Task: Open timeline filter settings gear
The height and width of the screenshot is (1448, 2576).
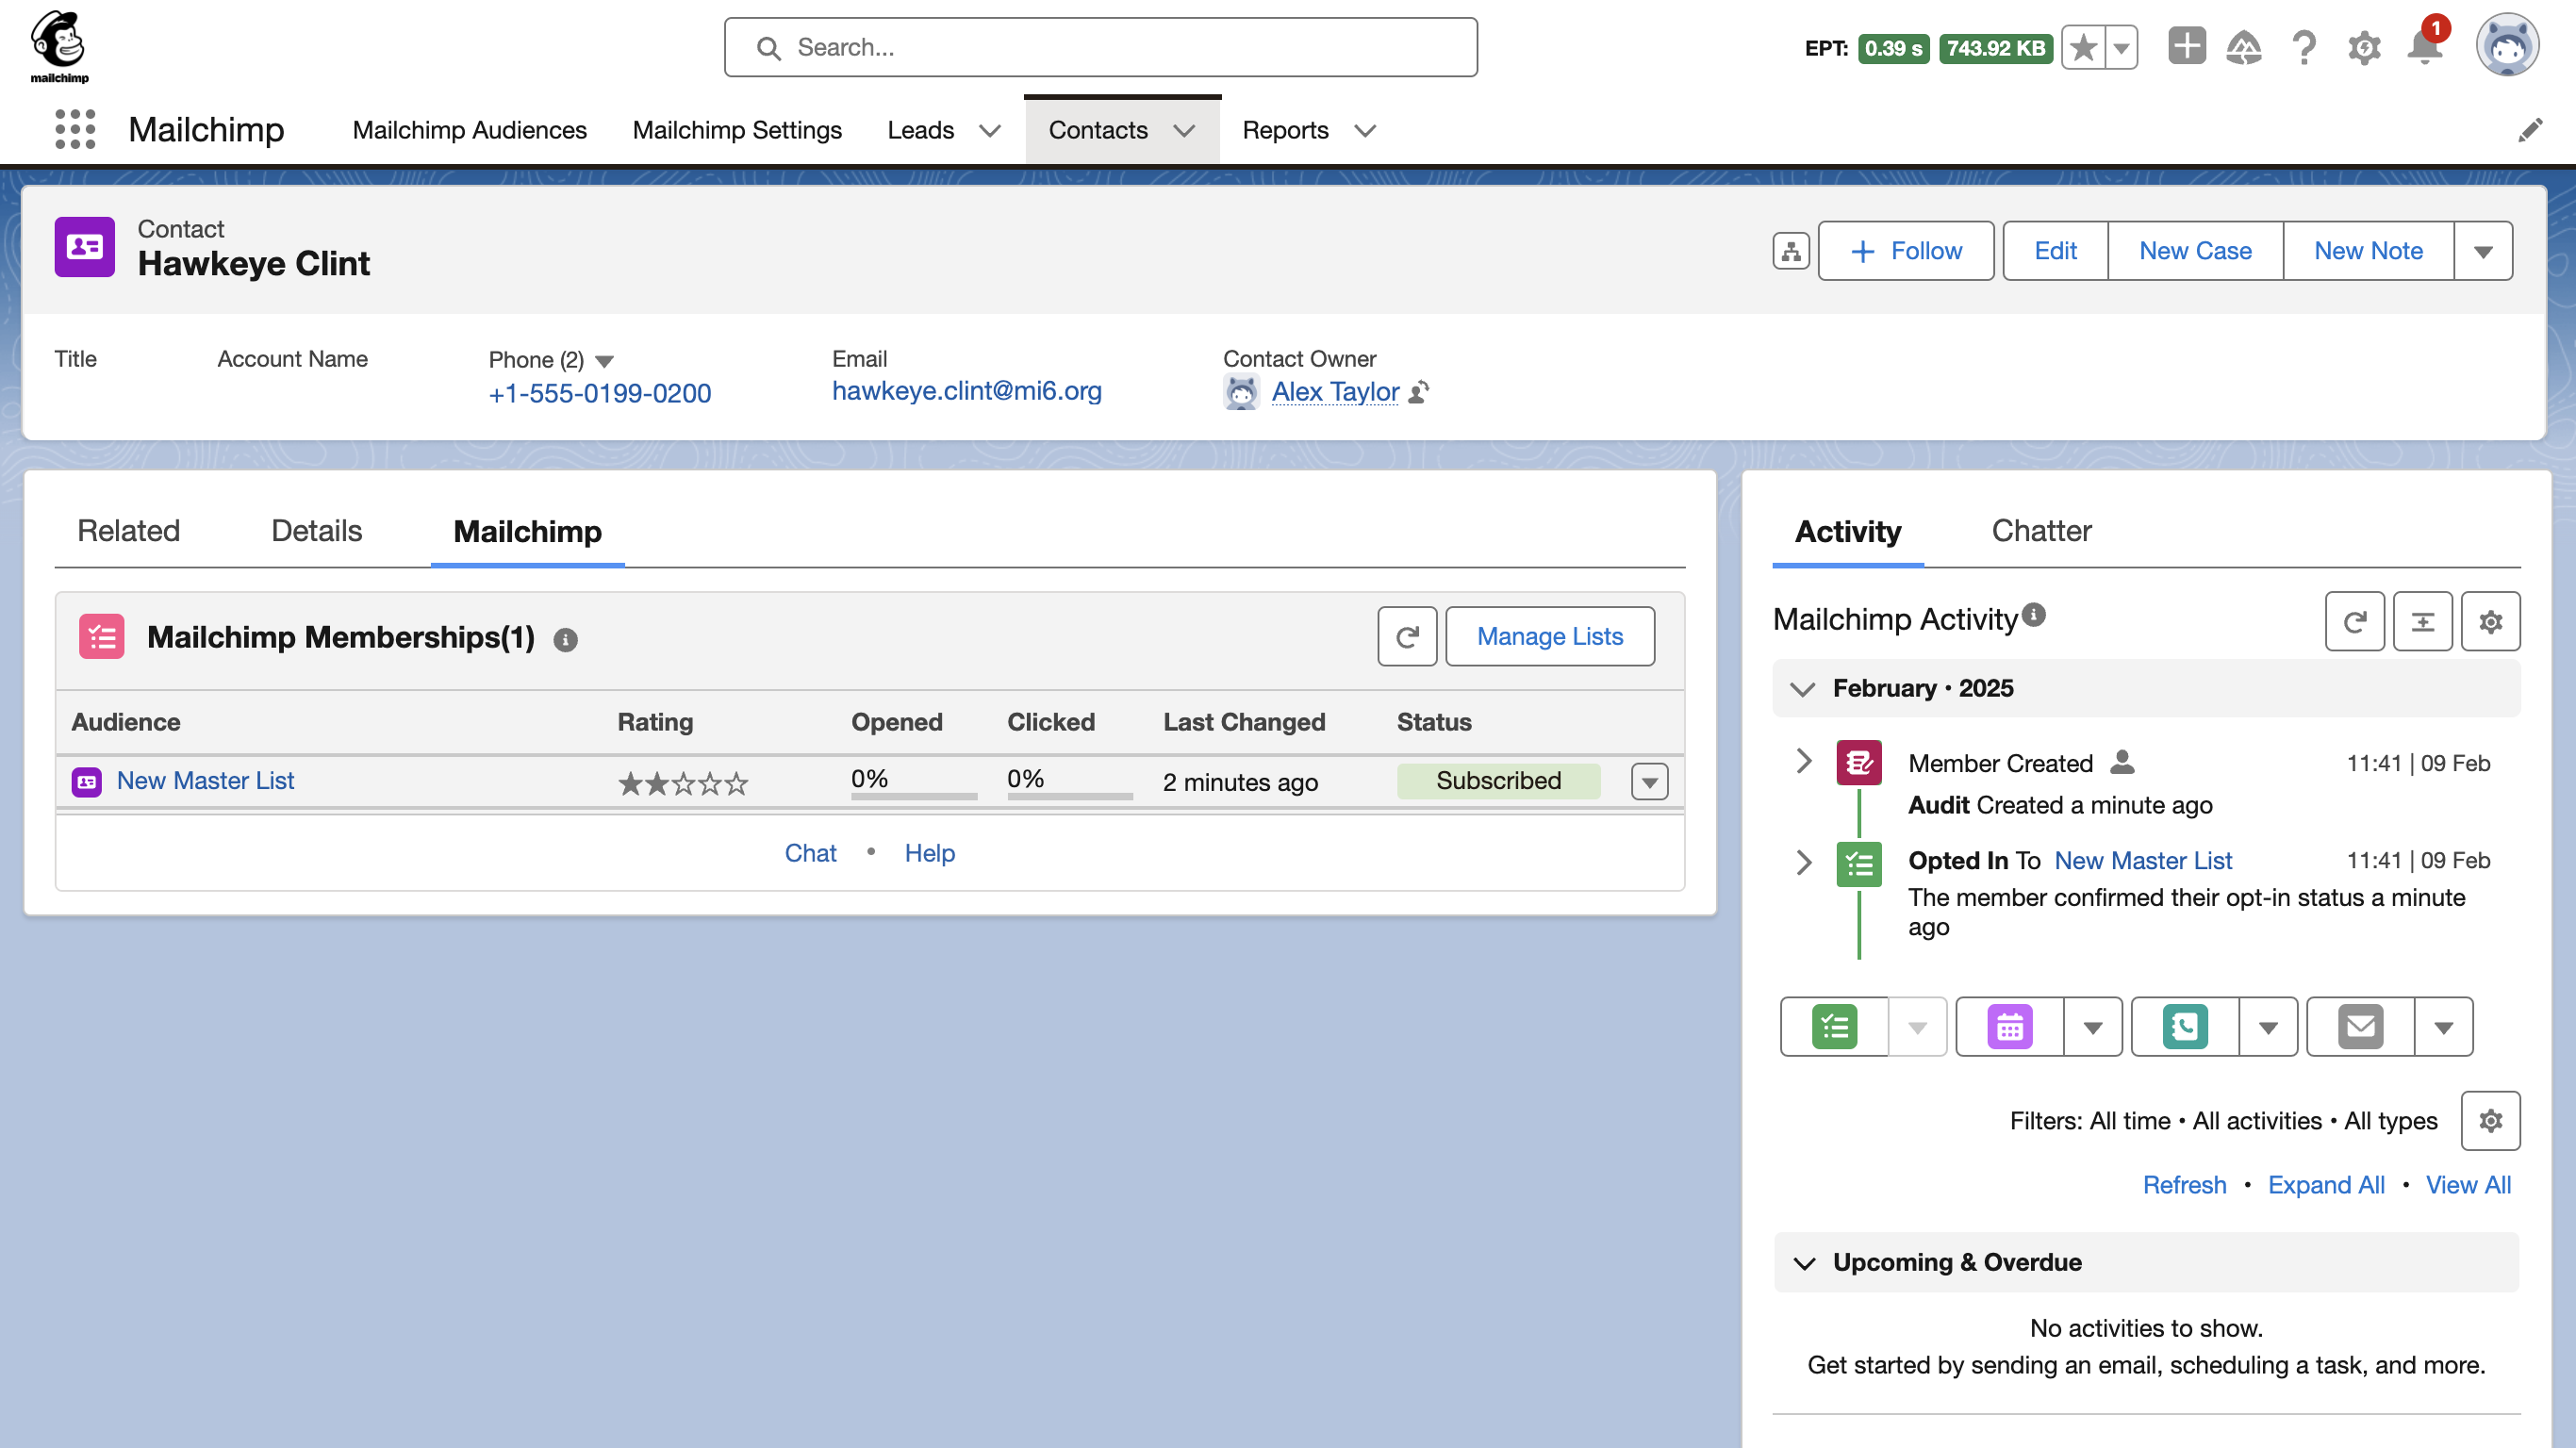Action: tap(2490, 1120)
